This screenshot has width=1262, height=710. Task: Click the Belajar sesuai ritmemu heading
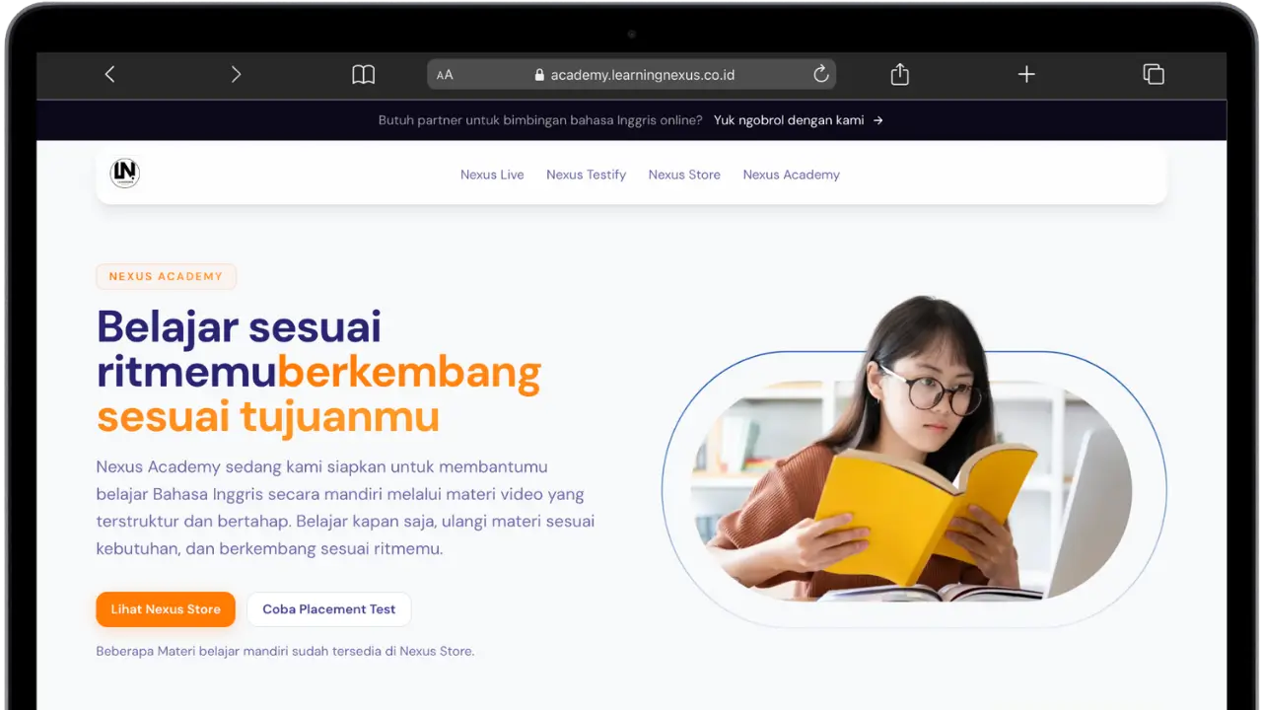point(239,349)
